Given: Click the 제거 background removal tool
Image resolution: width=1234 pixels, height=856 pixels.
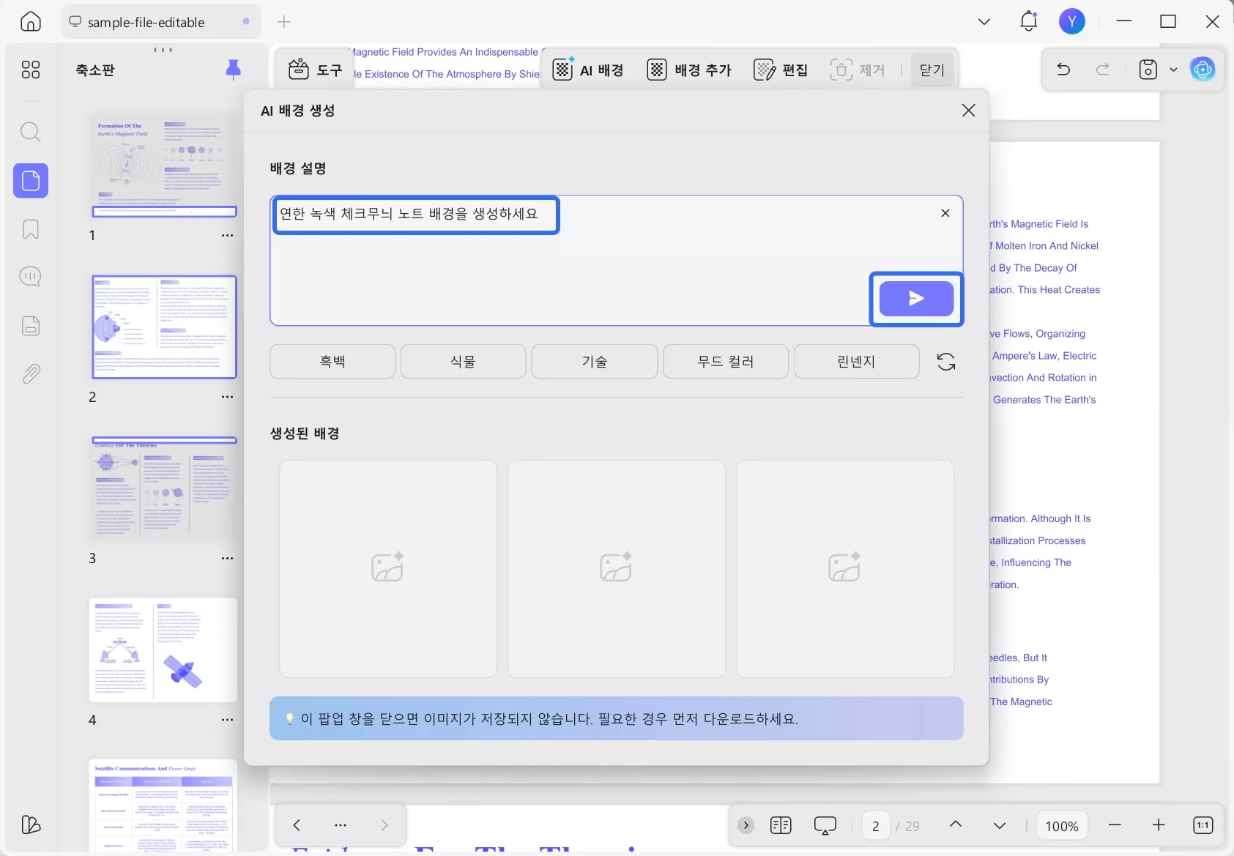Looking at the screenshot, I should (859, 70).
